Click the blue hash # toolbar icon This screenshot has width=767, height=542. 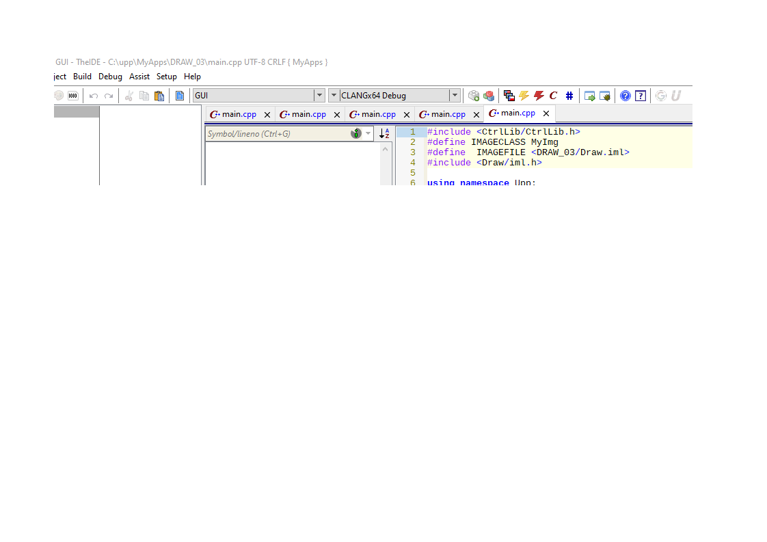pyautogui.click(x=569, y=96)
